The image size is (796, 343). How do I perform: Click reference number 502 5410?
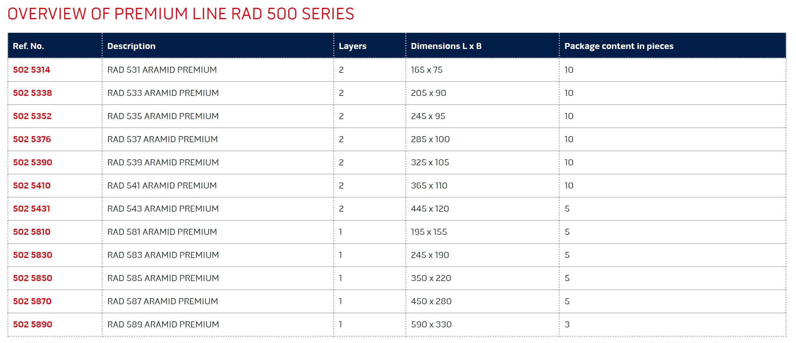tap(32, 185)
